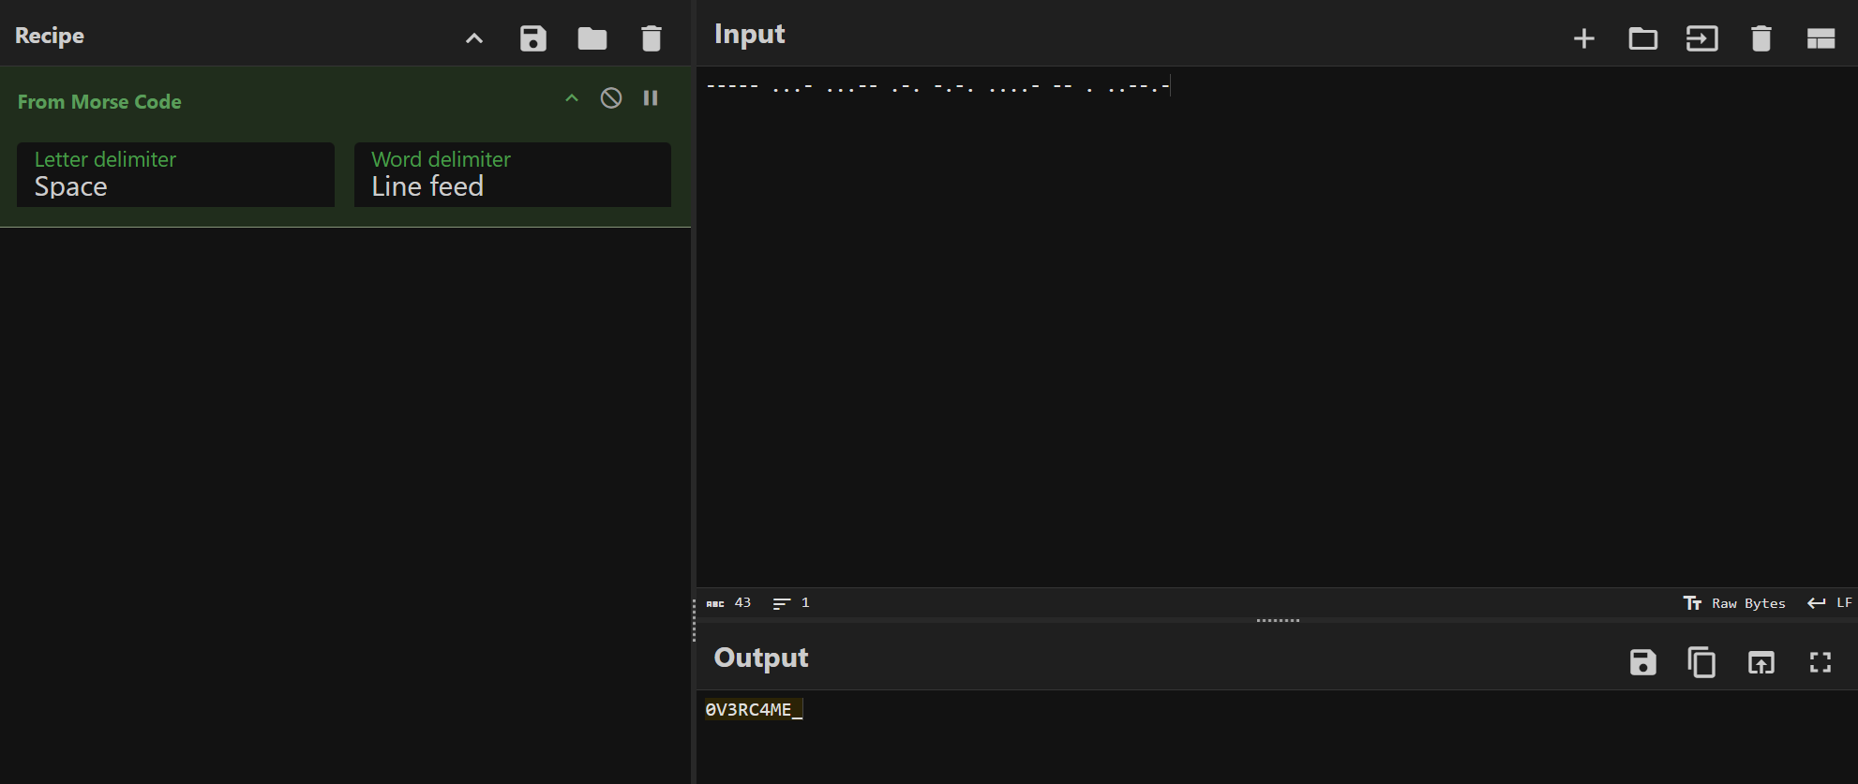
Task: Grab the input/output pane resize handle
Action: [1278, 620]
